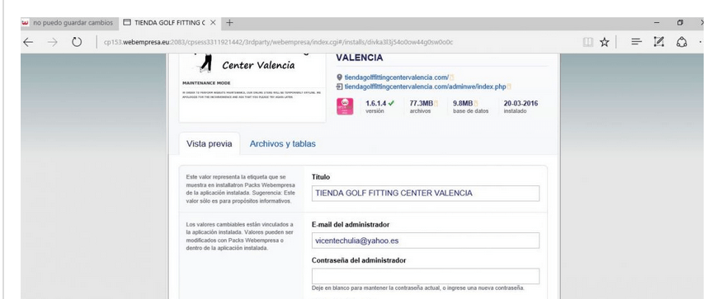Click the Título input field
The height and width of the screenshot is (299, 721).
click(x=426, y=194)
